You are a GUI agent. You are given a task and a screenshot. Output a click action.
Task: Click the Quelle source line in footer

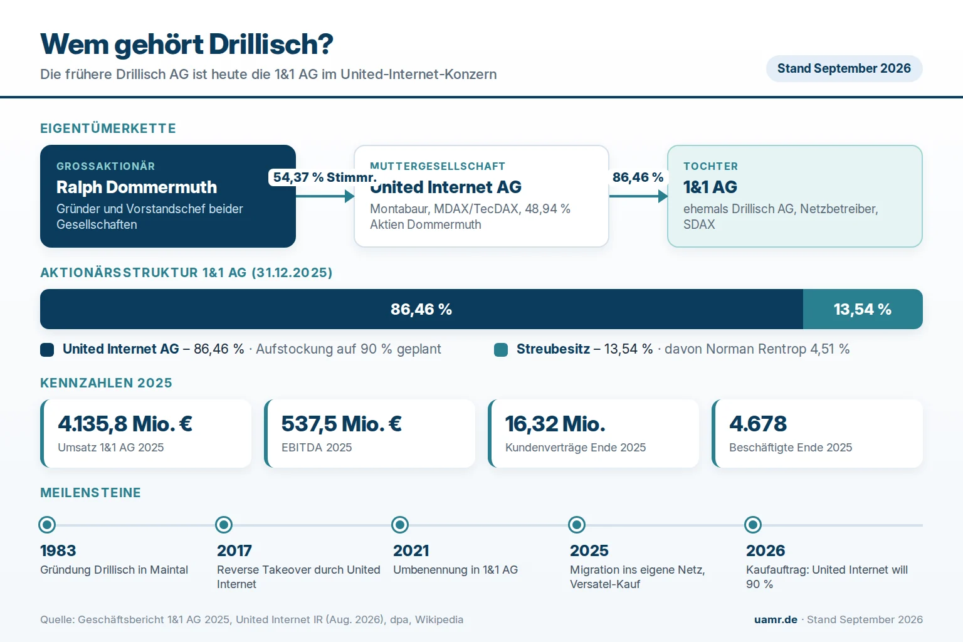point(252,619)
